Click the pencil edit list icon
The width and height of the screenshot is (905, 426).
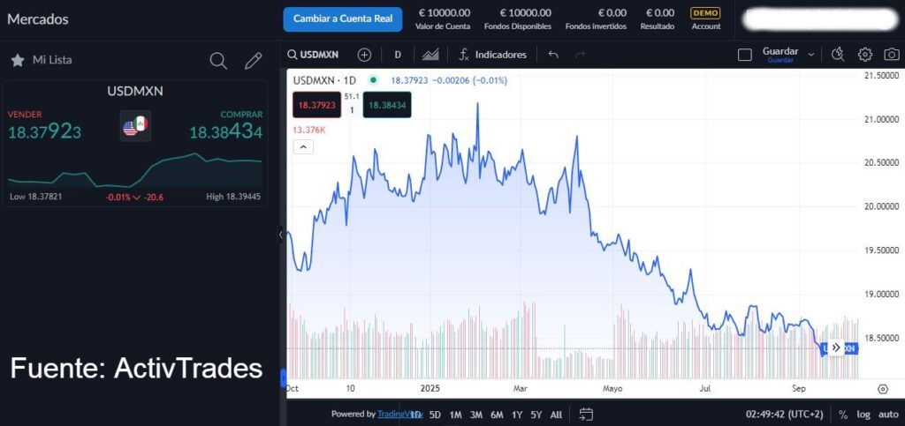pos(254,61)
